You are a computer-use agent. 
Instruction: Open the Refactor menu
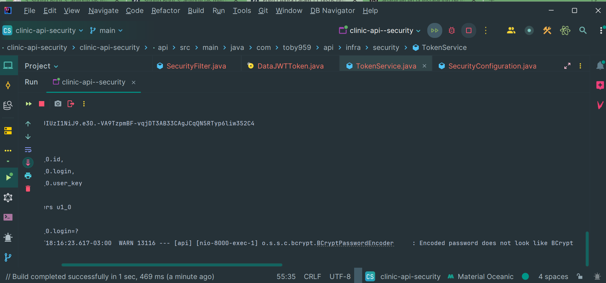(x=166, y=11)
